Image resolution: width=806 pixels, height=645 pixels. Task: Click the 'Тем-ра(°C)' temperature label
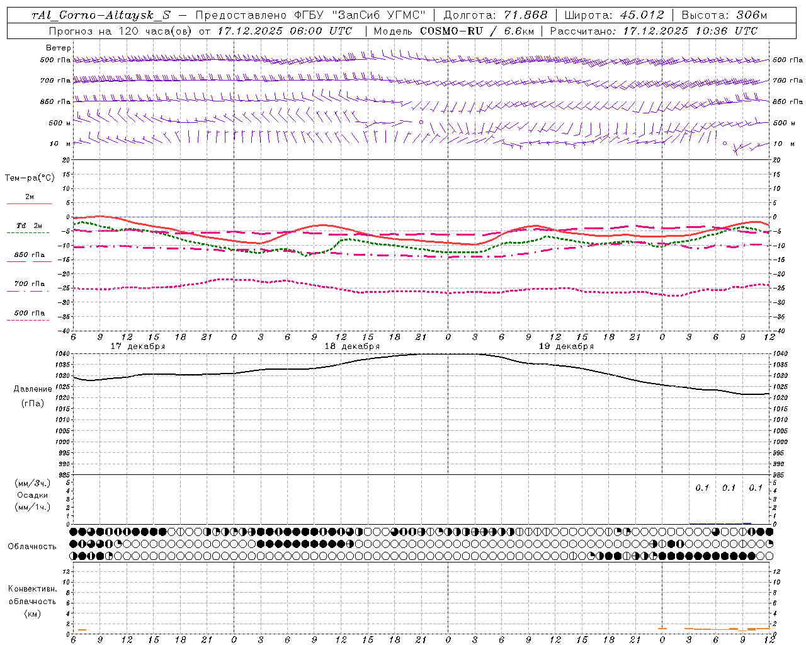pos(30,178)
